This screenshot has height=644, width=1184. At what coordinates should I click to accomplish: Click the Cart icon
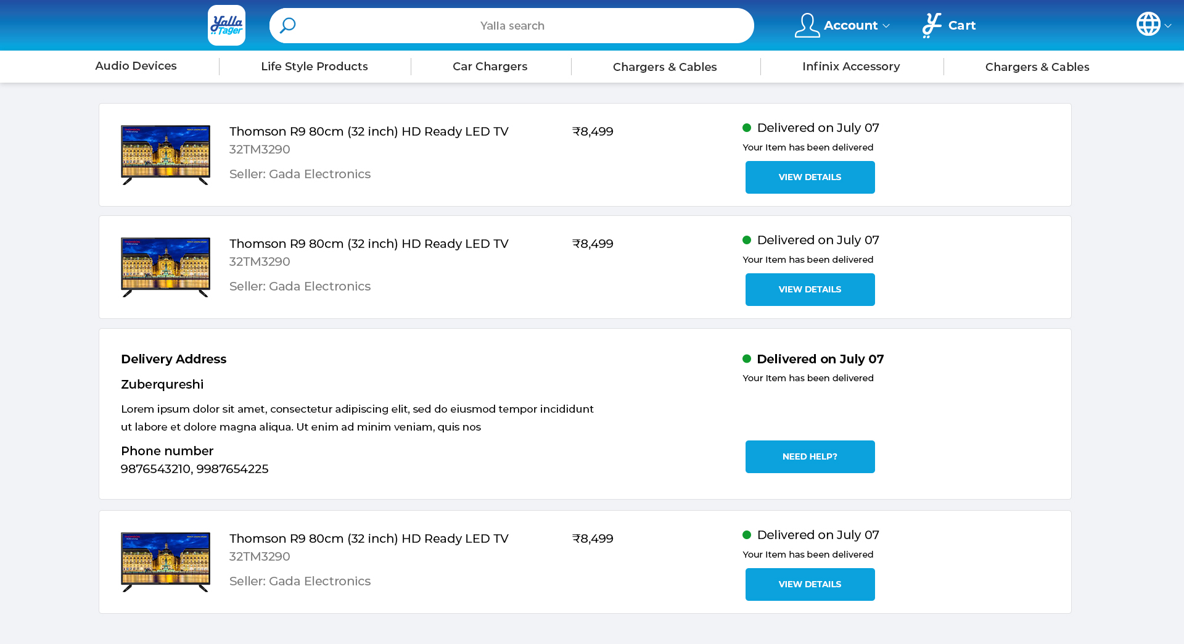click(x=931, y=25)
